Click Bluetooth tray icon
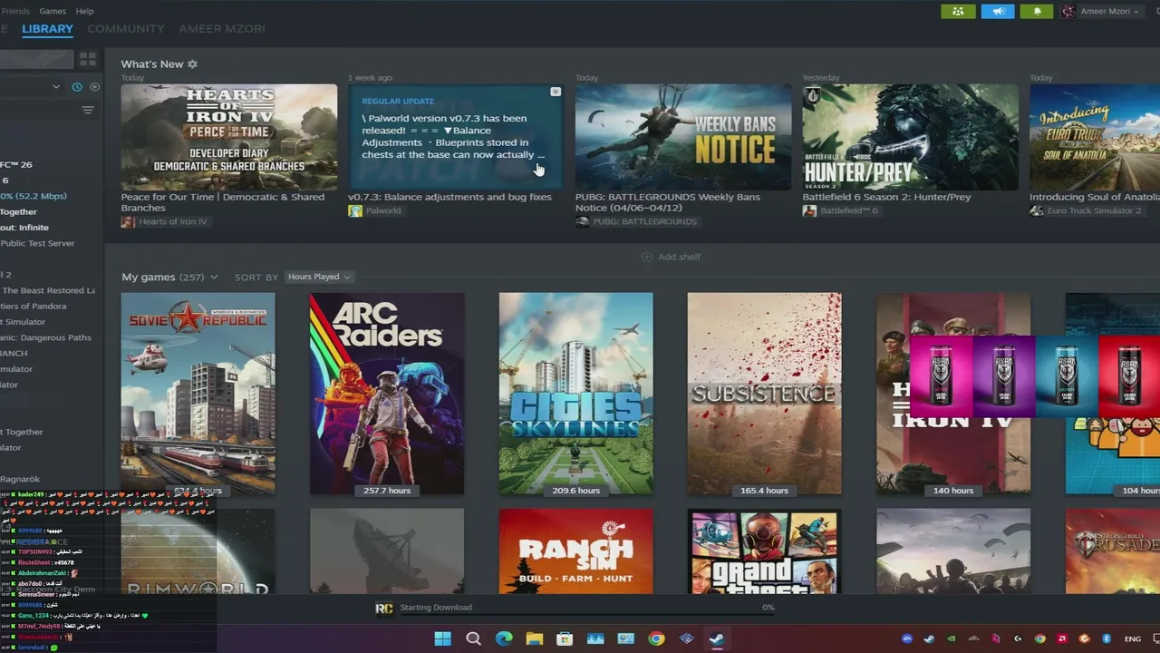Viewport: 1160px width, 653px height. click(x=1107, y=638)
